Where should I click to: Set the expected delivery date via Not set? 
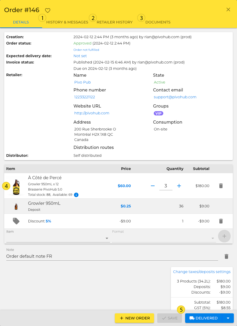[x=80, y=56]
